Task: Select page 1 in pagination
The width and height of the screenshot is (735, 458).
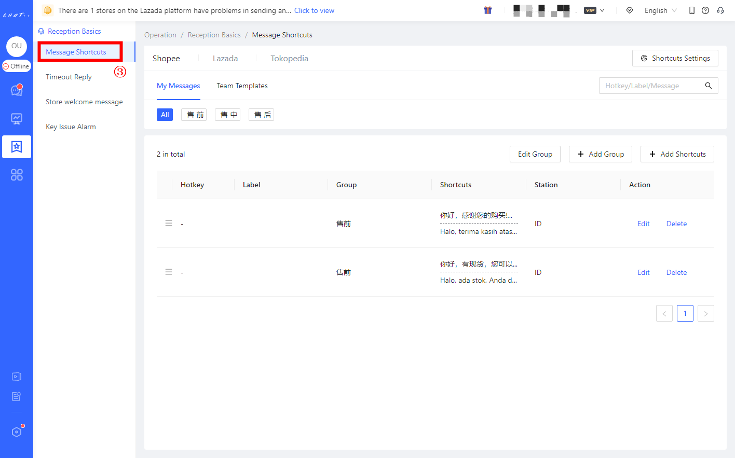Action: 685,313
